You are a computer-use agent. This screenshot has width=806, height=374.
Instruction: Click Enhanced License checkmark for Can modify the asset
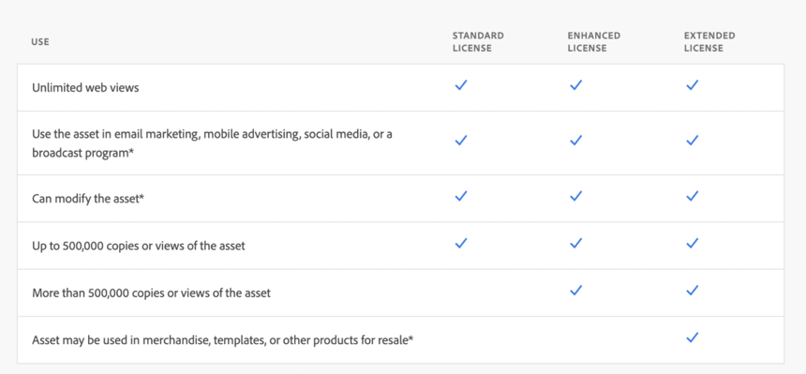tap(575, 196)
